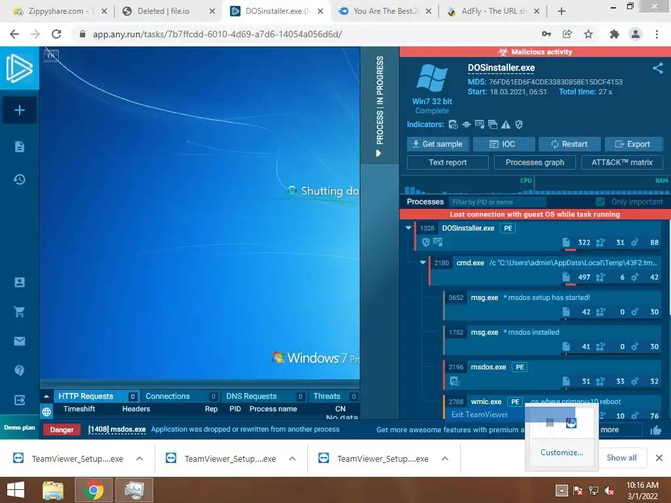Click the sign-out icon in sidebar
Screen dimensions: 671x503
19,400
